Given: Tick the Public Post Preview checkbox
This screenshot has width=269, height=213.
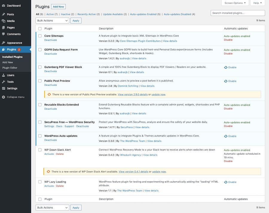Looking at the screenshot, I should click(x=40, y=81).
